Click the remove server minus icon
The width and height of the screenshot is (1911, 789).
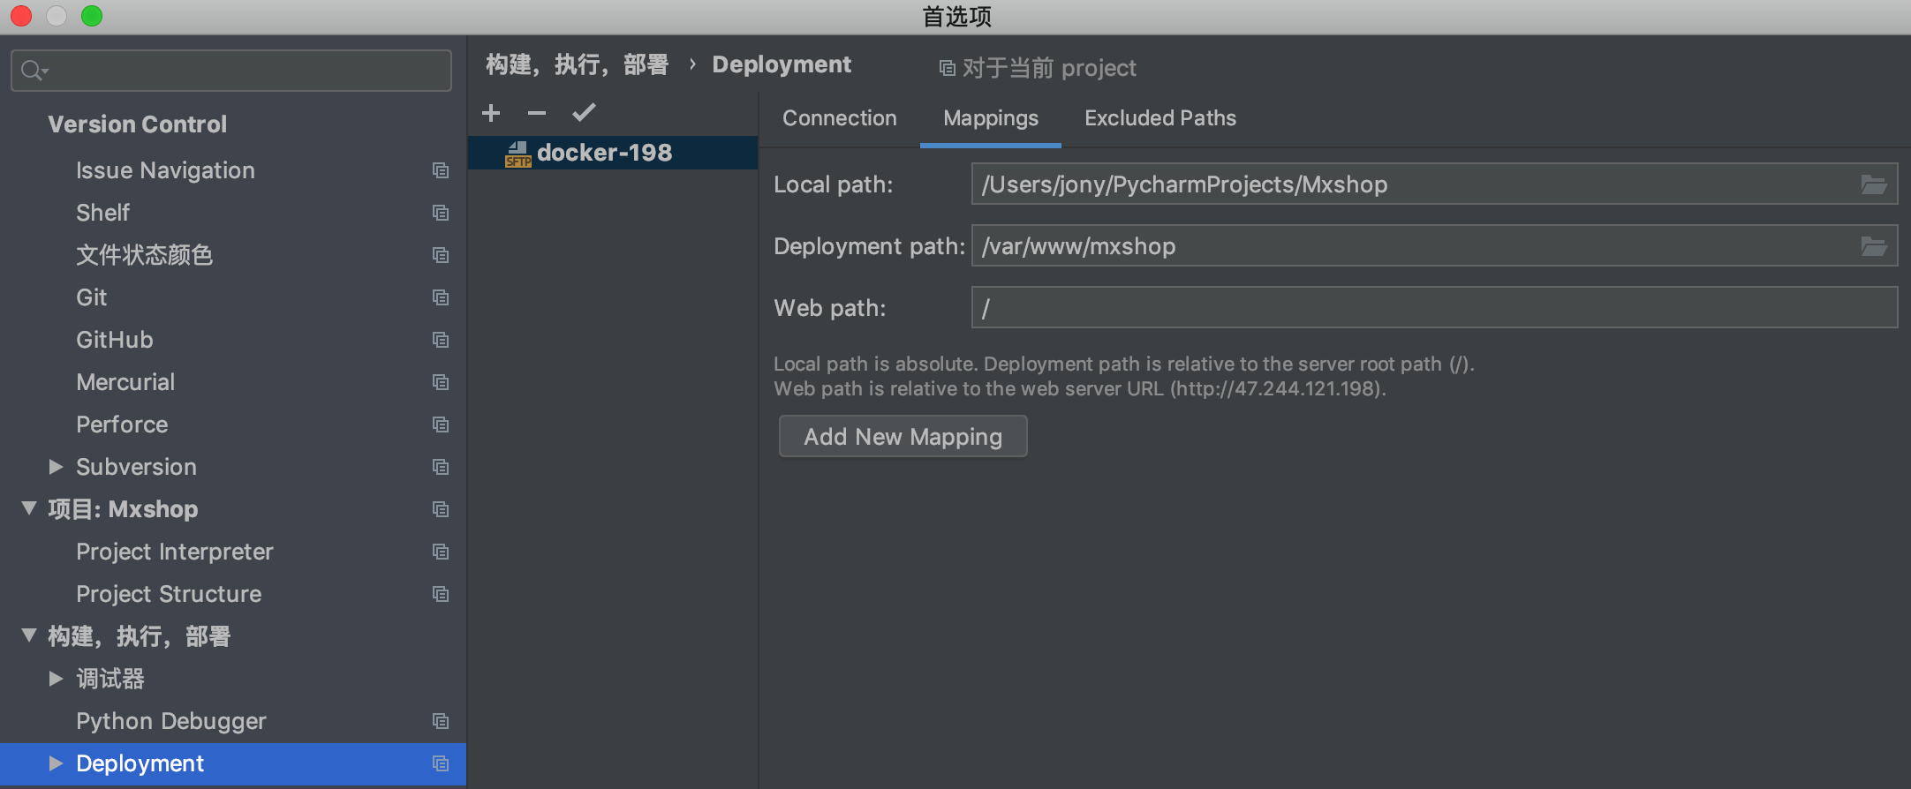[537, 113]
